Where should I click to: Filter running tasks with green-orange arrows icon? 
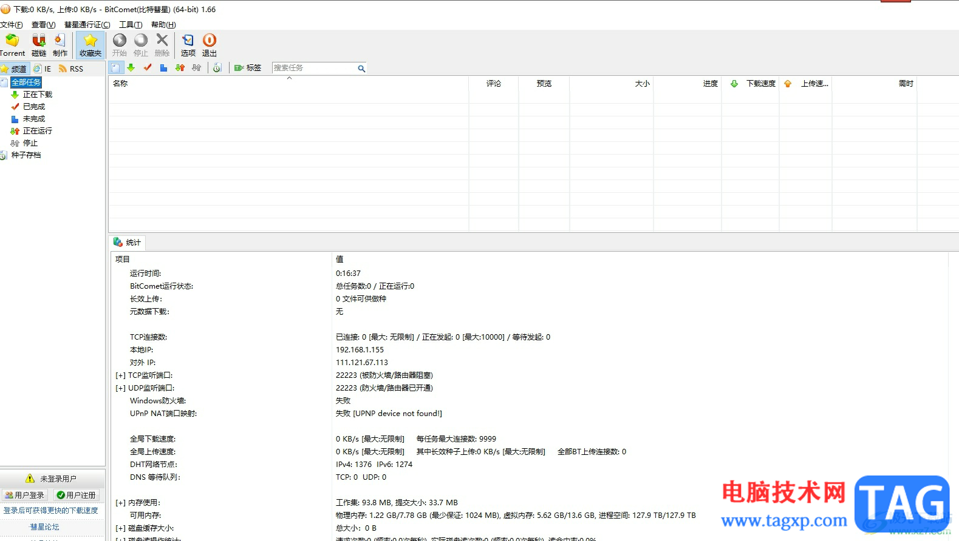pos(180,68)
